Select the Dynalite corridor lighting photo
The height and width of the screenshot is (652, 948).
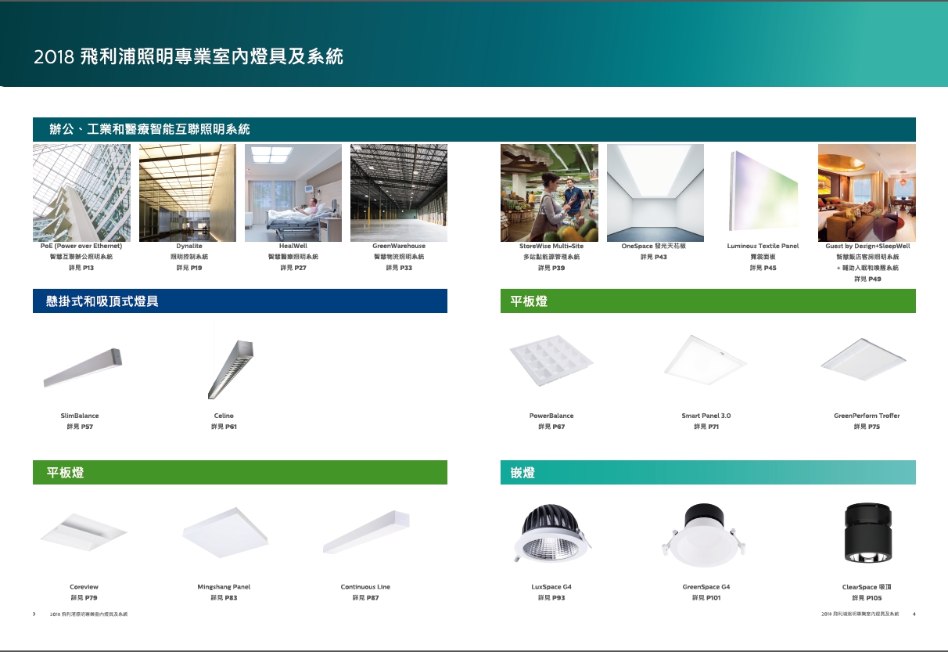(x=188, y=193)
